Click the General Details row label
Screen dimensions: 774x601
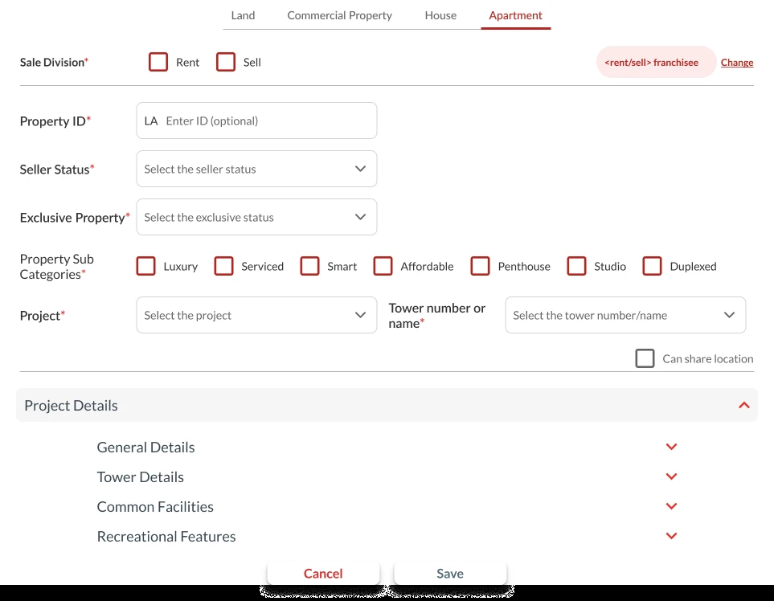tap(145, 447)
